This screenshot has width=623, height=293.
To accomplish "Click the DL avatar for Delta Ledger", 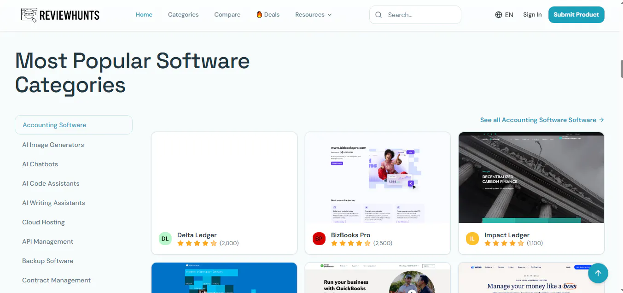I will [x=165, y=239].
